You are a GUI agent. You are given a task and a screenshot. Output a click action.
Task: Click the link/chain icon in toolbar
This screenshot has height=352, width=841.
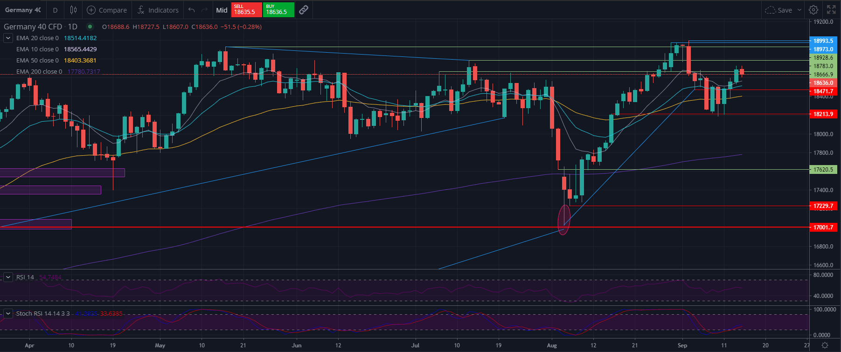[x=304, y=10]
